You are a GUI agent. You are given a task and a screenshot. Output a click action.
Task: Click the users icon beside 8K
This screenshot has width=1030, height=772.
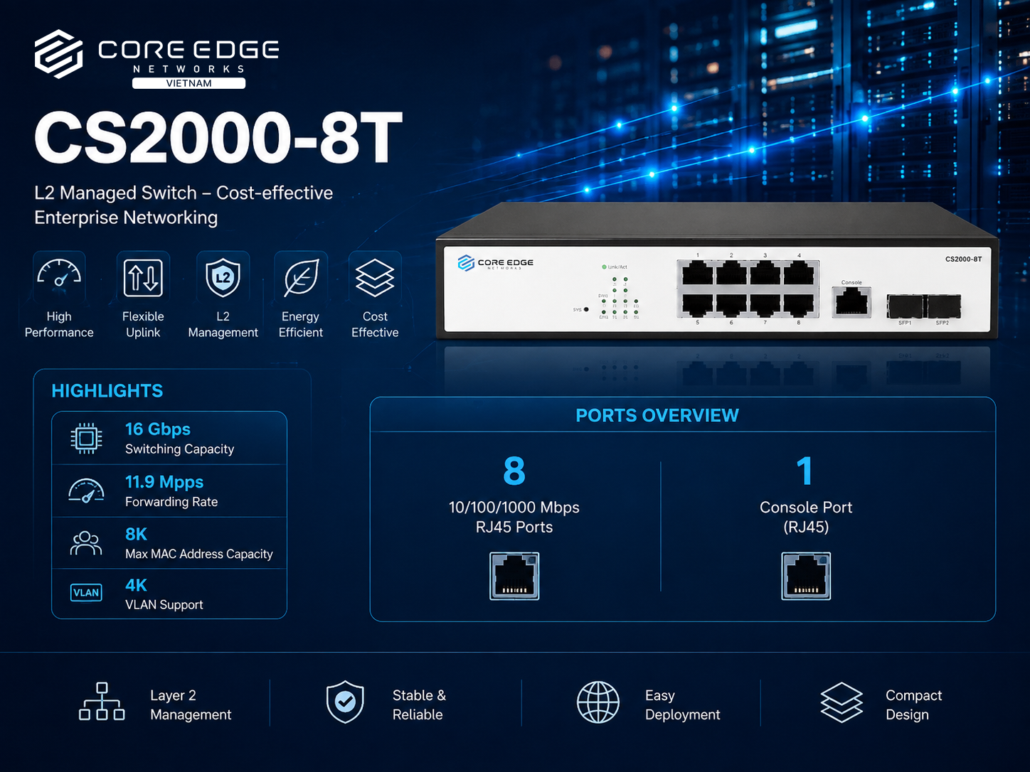(86, 543)
